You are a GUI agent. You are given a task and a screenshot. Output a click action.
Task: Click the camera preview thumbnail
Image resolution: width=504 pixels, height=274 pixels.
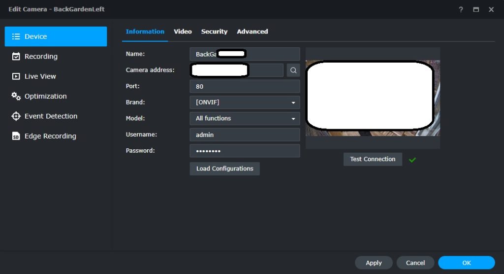[x=373, y=98]
